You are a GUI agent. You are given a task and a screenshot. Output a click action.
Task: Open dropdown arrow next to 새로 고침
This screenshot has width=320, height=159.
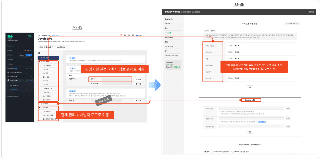tap(69, 47)
